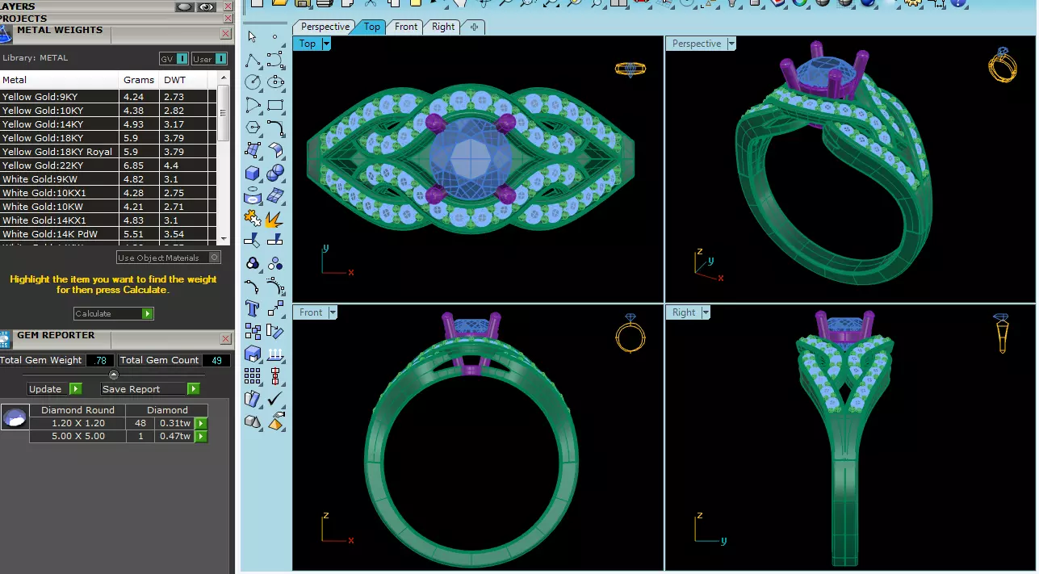Select the White Gold:9KW row
This screenshot has height=574, width=1039.
(x=108, y=179)
